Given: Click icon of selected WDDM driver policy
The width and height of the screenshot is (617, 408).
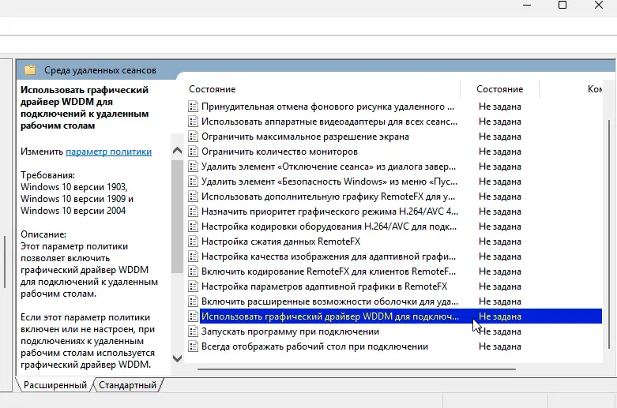Looking at the screenshot, I should tap(193, 316).
